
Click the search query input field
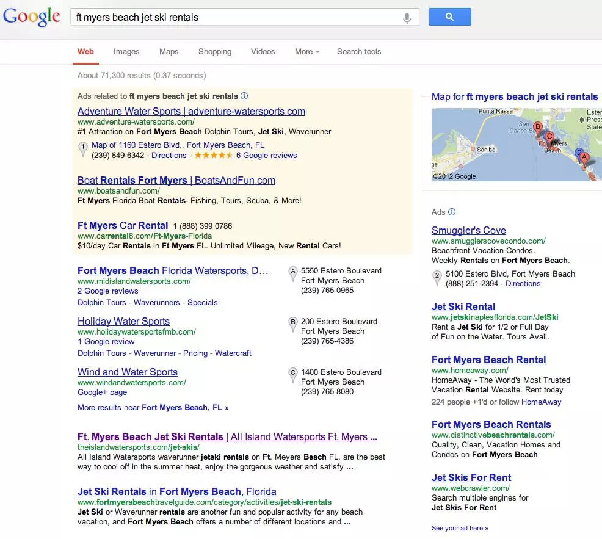click(236, 18)
